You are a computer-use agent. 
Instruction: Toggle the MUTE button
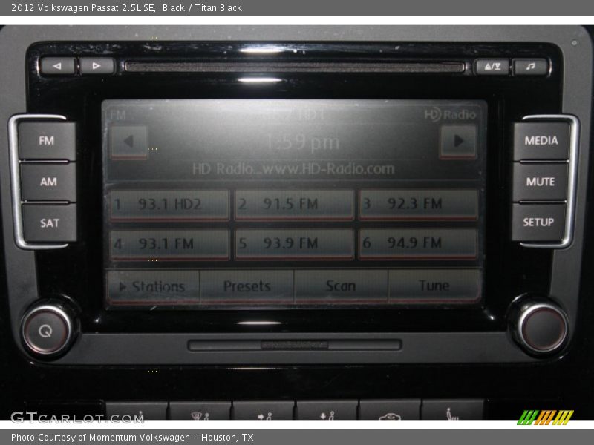click(541, 182)
